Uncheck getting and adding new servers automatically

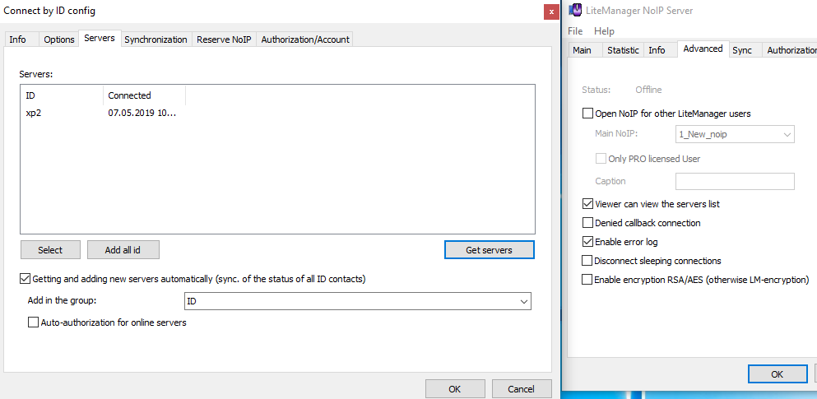pyautogui.click(x=25, y=279)
